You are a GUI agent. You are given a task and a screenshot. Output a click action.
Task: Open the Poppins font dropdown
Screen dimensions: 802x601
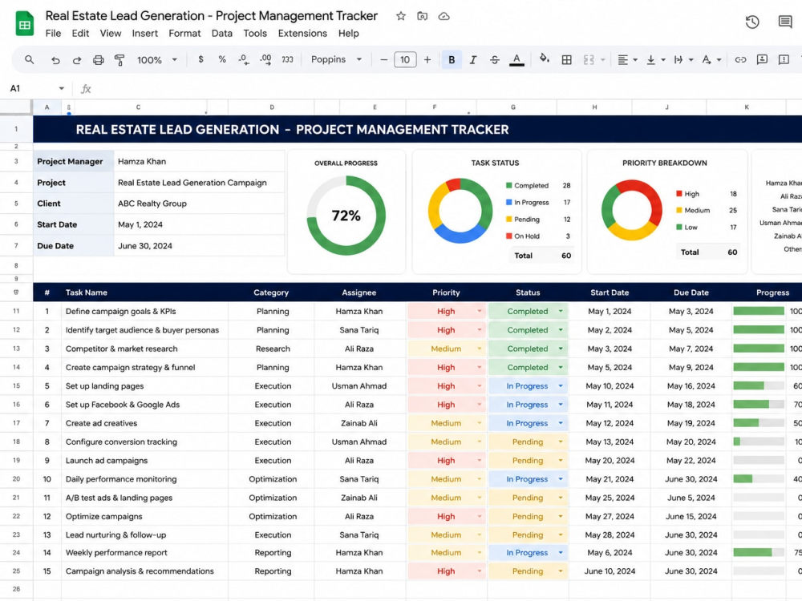tap(336, 59)
